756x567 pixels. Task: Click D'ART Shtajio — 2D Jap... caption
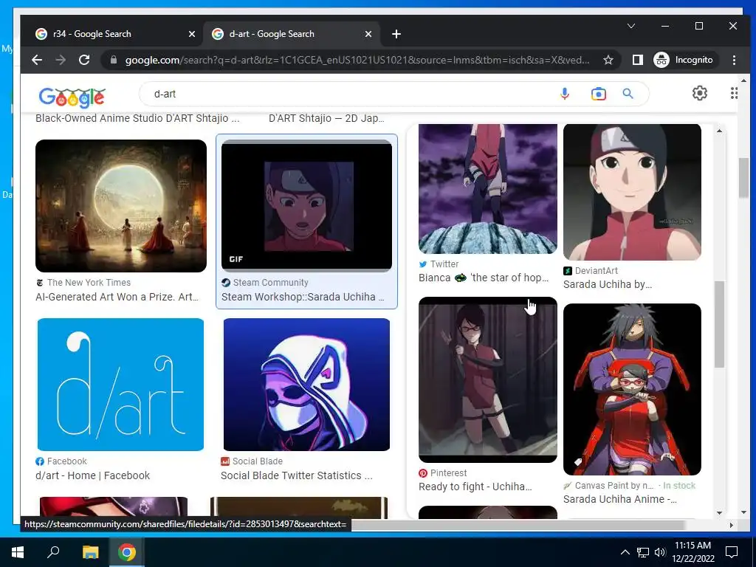[326, 118]
